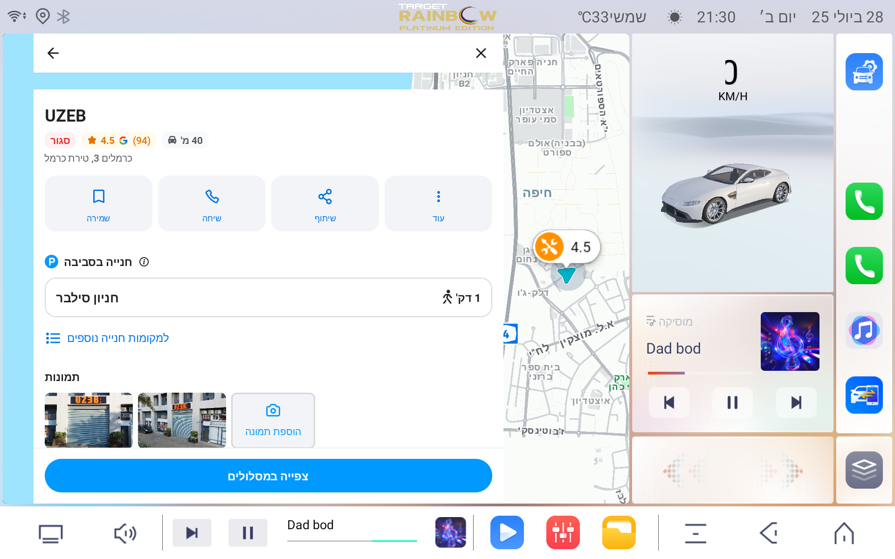Screen dimensions: 895x559
Task: Pause playback from the bottom bar
Action: 248,532
